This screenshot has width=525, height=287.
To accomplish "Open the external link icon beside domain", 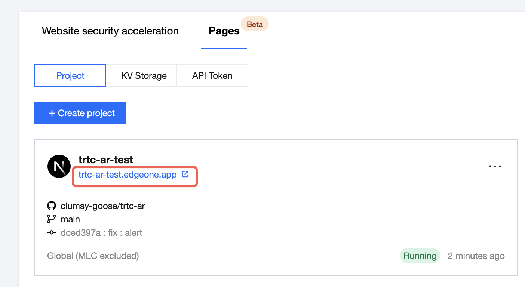I will click(x=185, y=174).
